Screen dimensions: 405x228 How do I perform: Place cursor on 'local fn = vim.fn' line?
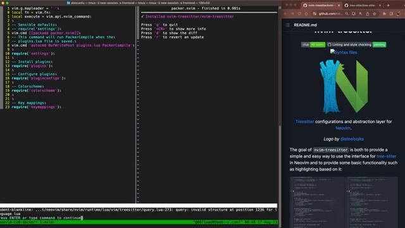click(x=31, y=13)
